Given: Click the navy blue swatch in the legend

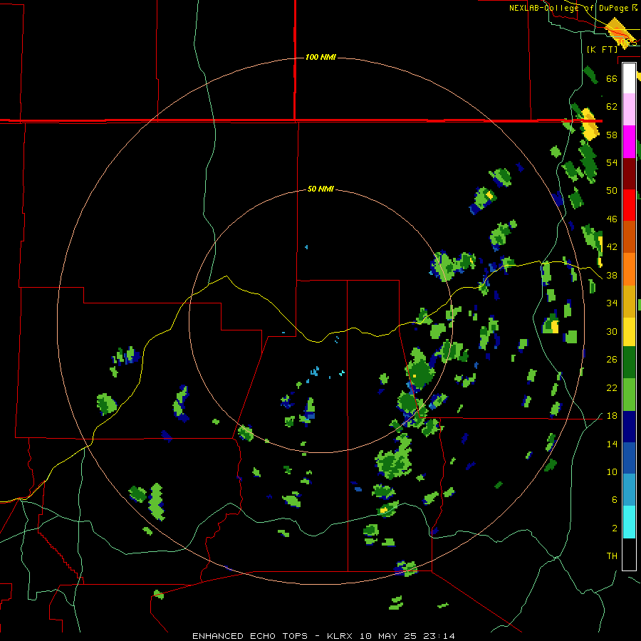Looking at the screenshot, I should pyautogui.click(x=629, y=427).
